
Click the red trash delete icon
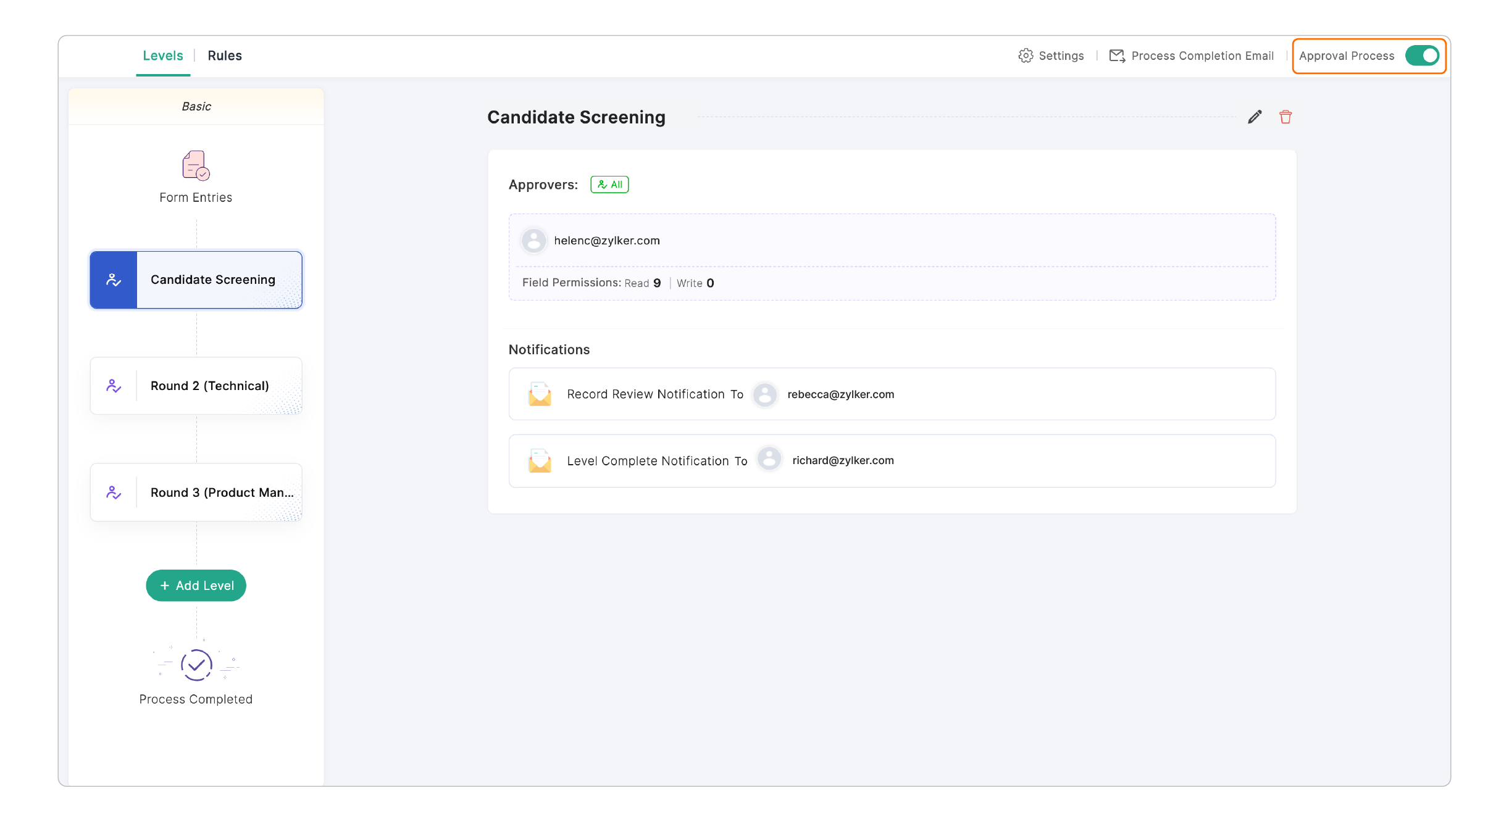pos(1285,117)
